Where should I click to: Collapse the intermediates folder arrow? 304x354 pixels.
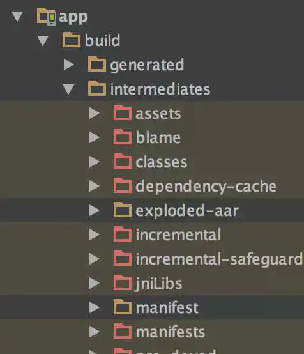click(68, 89)
